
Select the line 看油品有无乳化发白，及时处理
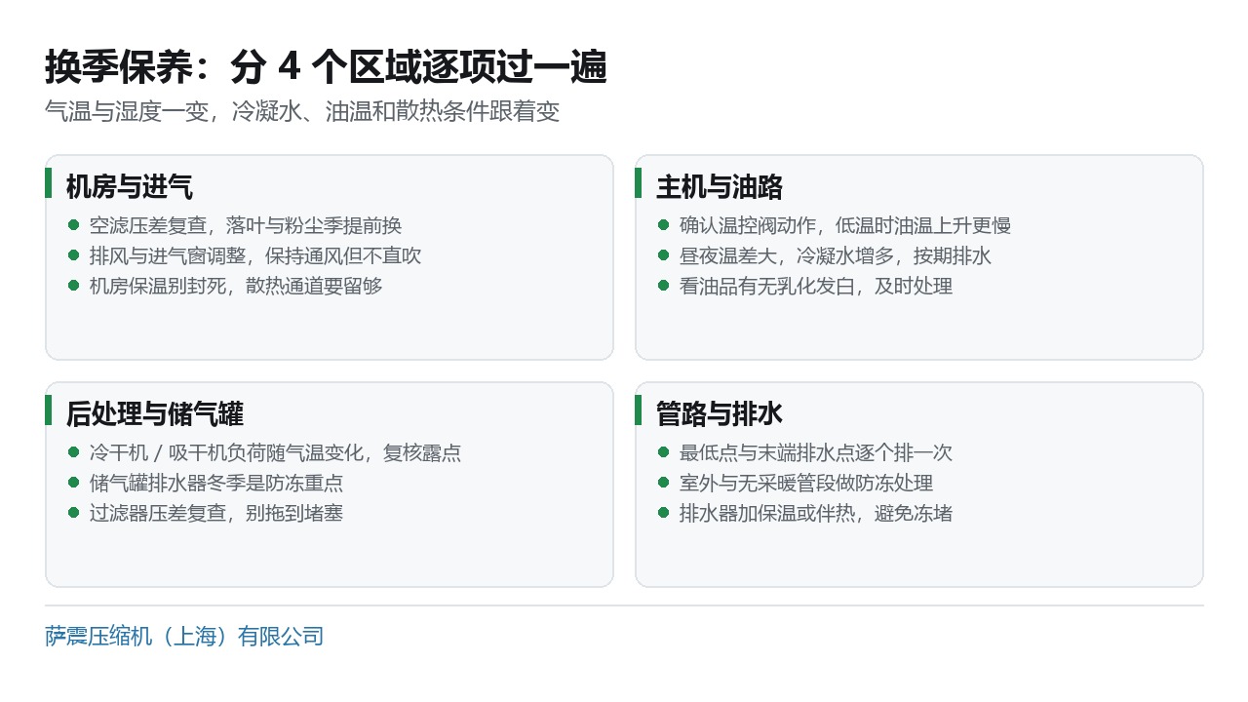tap(816, 286)
